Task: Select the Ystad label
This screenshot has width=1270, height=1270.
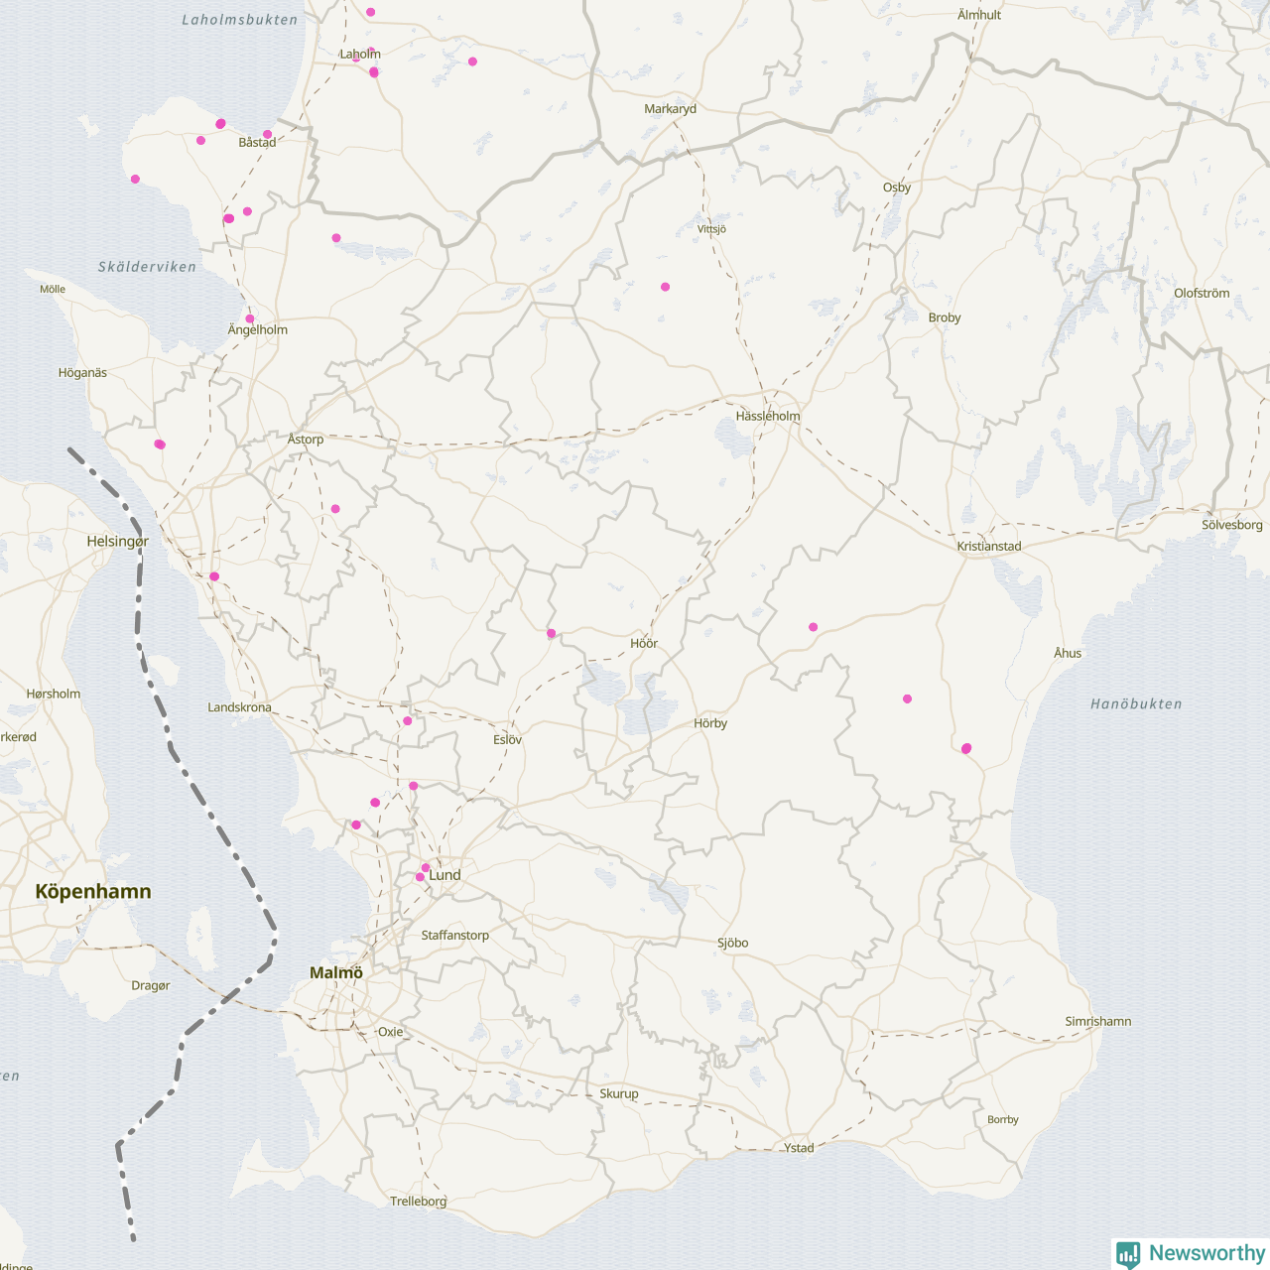Action: (x=799, y=1148)
